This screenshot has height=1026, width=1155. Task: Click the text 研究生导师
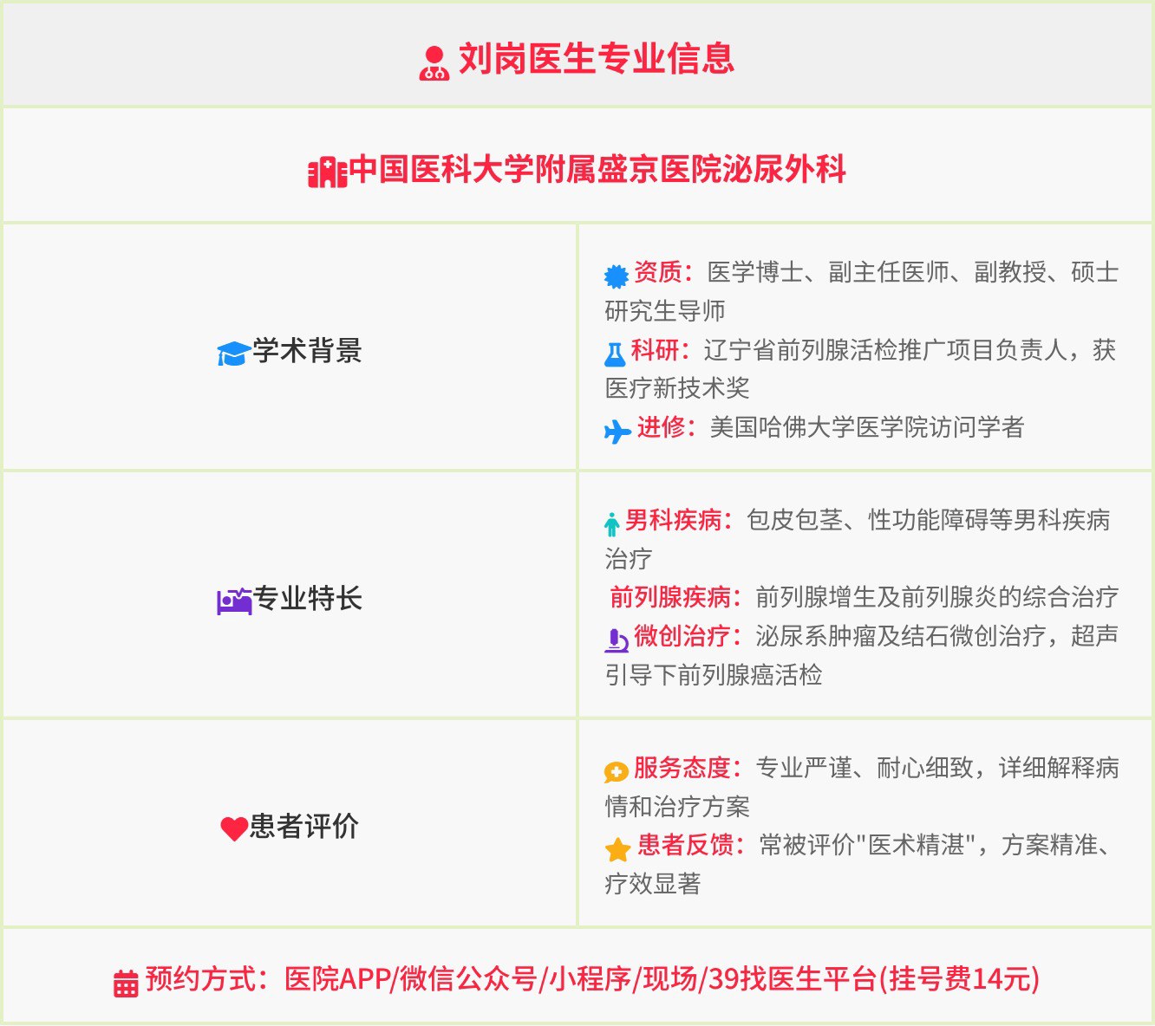point(665,311)
